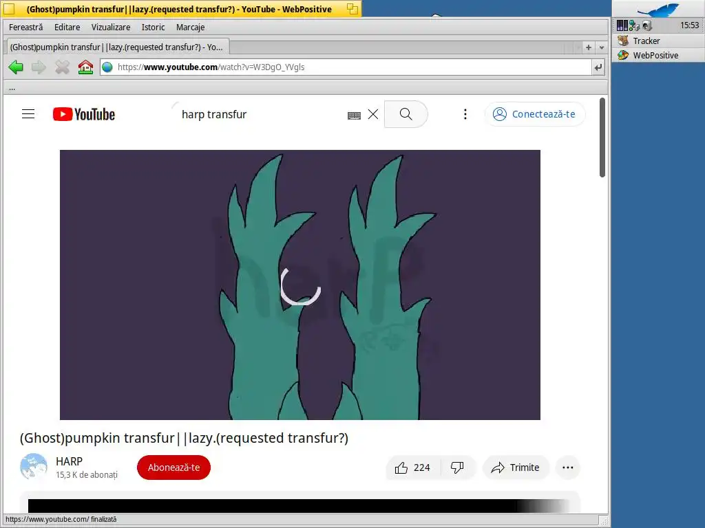This screenshot has height=528, width=705.
Task: Click the video title text
Action: pyautogui.click(x=184, y=438)
